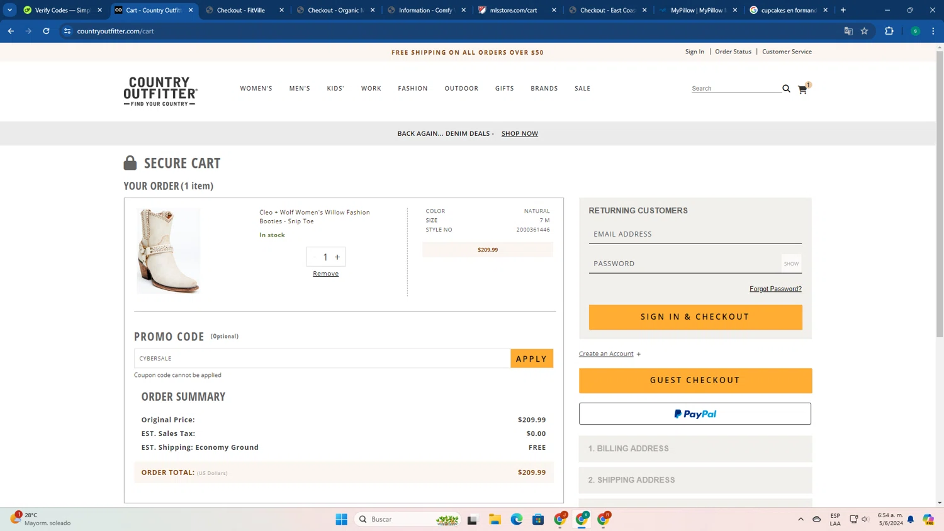Expand Create an Account
This screenshot has height=531, width=944.
point(610,354)
